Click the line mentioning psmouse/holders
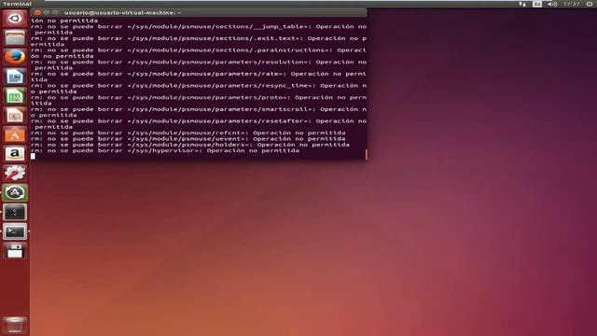The height and width of the screenshot is (336, 597). pyautogui.click(x=190, y=145)
